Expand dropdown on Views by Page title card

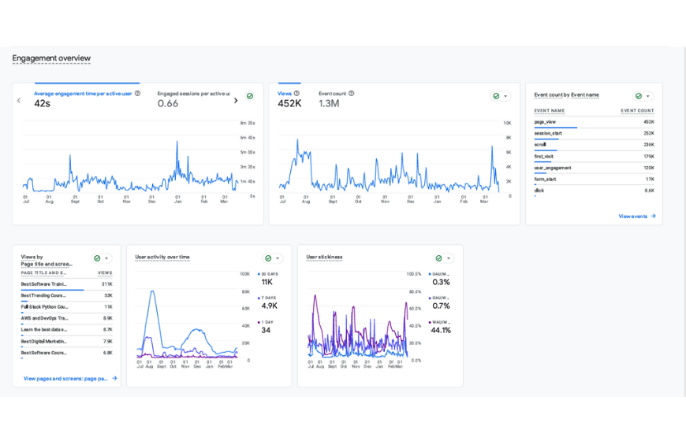tap(106, 258)
